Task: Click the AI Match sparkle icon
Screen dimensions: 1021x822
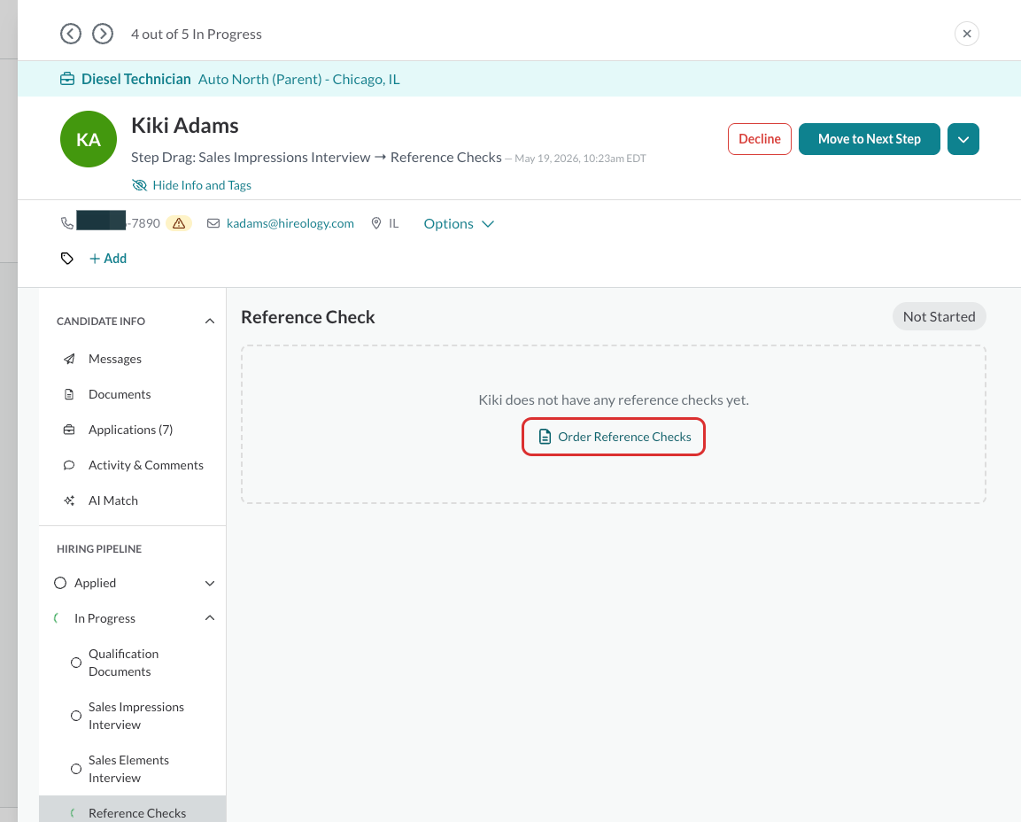Action: pos(69,500)
